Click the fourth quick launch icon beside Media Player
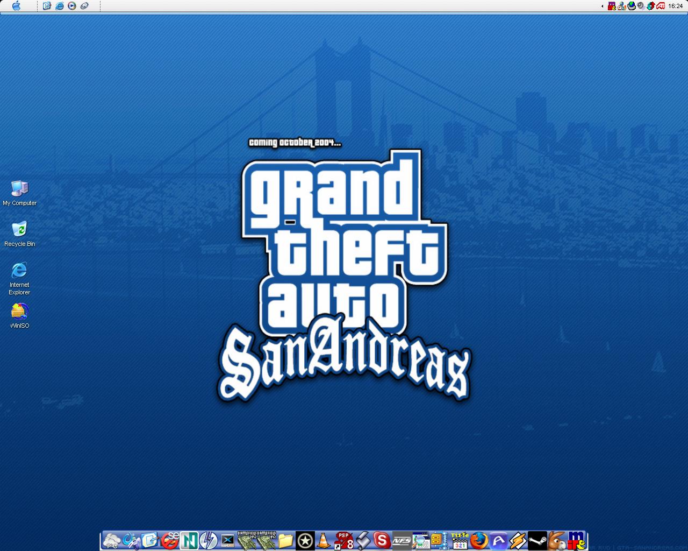This screenshot has height=551, width=688. click(x=84, y=6)
